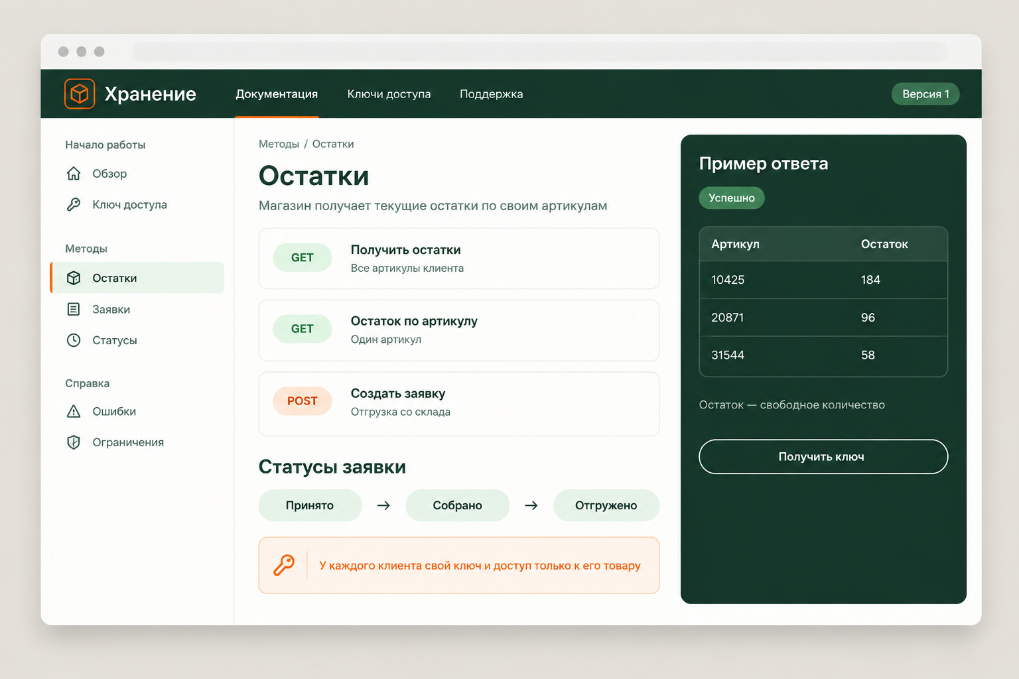Click the orange key icon in notice
This screenshot has height=679, width=1019.
(x=284, y=565)
